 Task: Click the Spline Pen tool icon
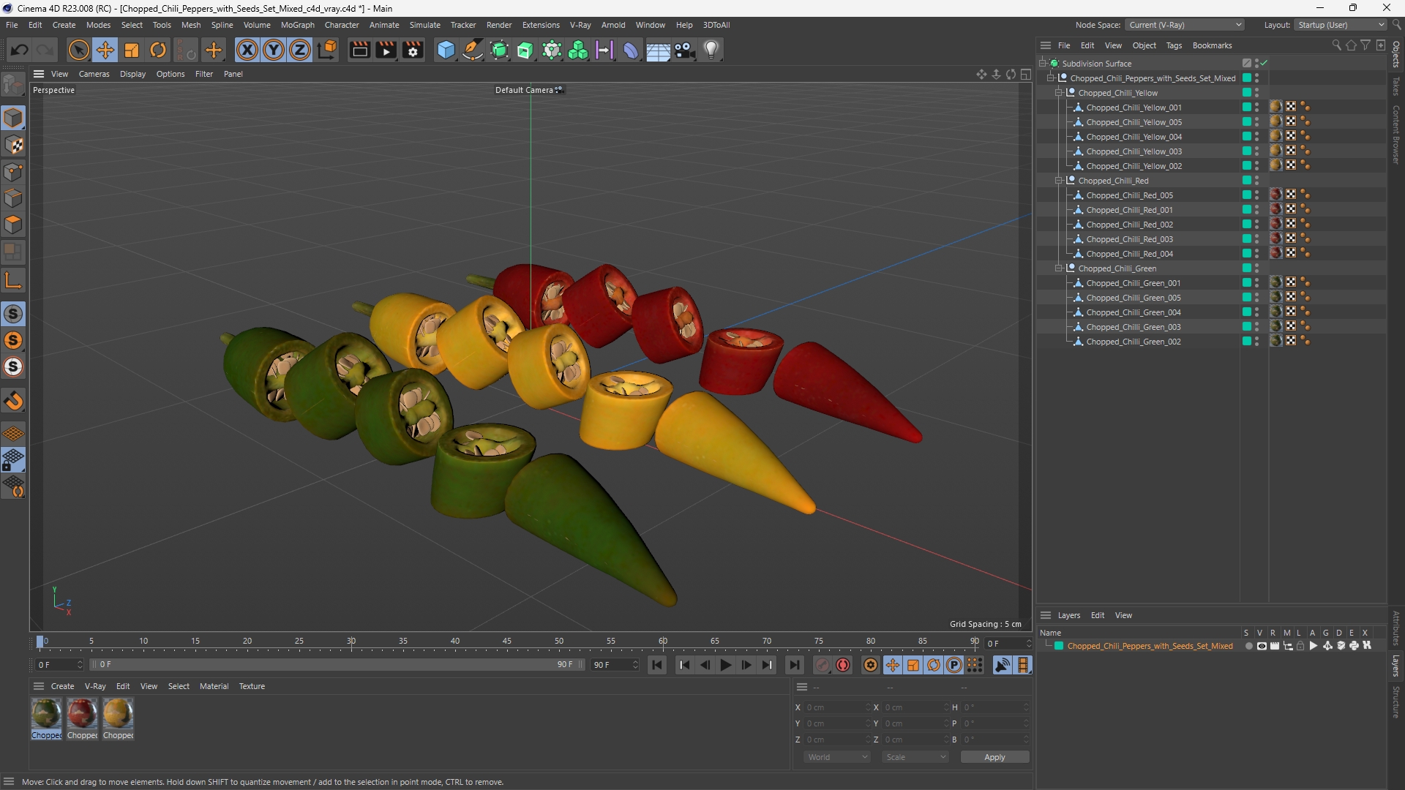[x=473, y=50]
